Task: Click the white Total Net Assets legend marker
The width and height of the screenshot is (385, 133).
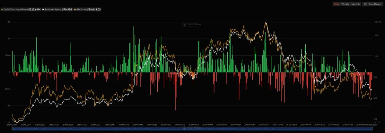Action: pos(43,10)
